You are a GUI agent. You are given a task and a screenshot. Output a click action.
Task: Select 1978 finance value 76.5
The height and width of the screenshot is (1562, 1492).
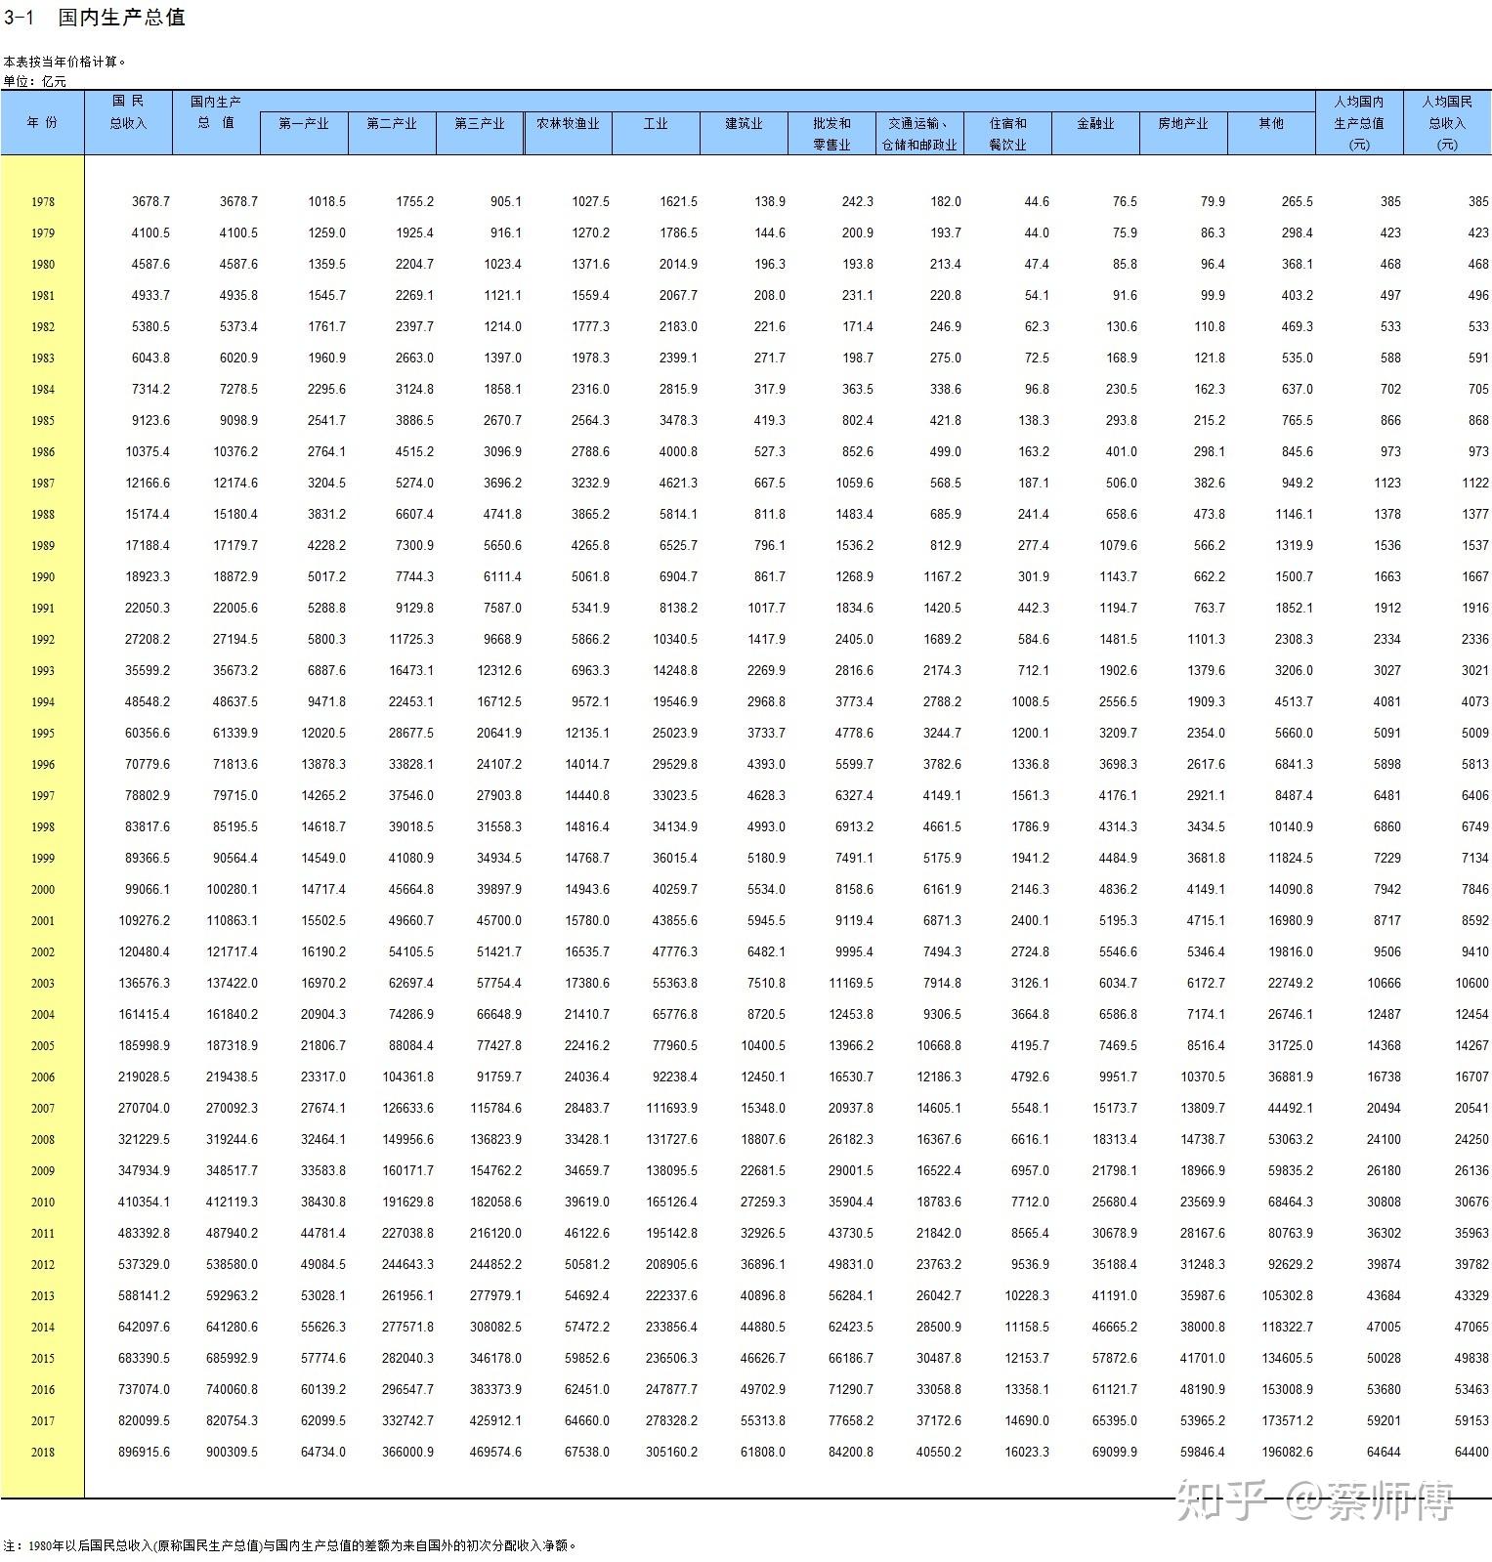point(1124,201)
